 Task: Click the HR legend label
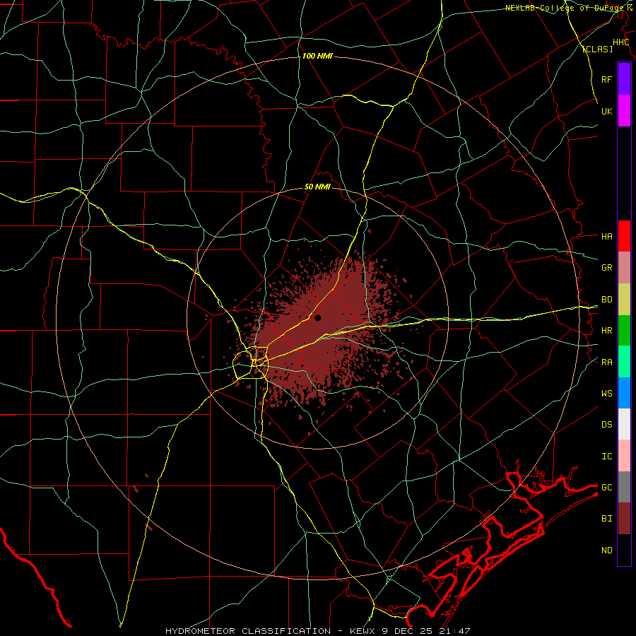click(606, 331)
